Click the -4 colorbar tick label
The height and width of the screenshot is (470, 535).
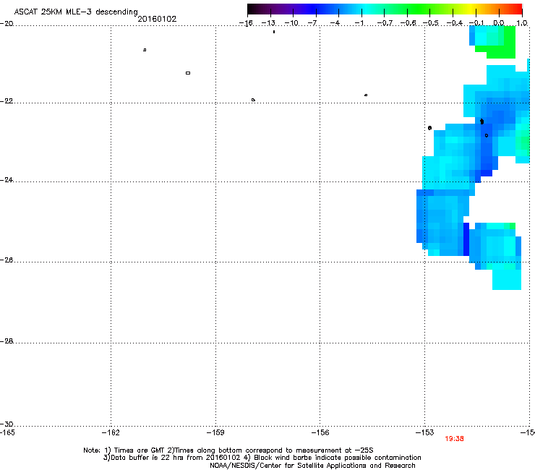335,23
